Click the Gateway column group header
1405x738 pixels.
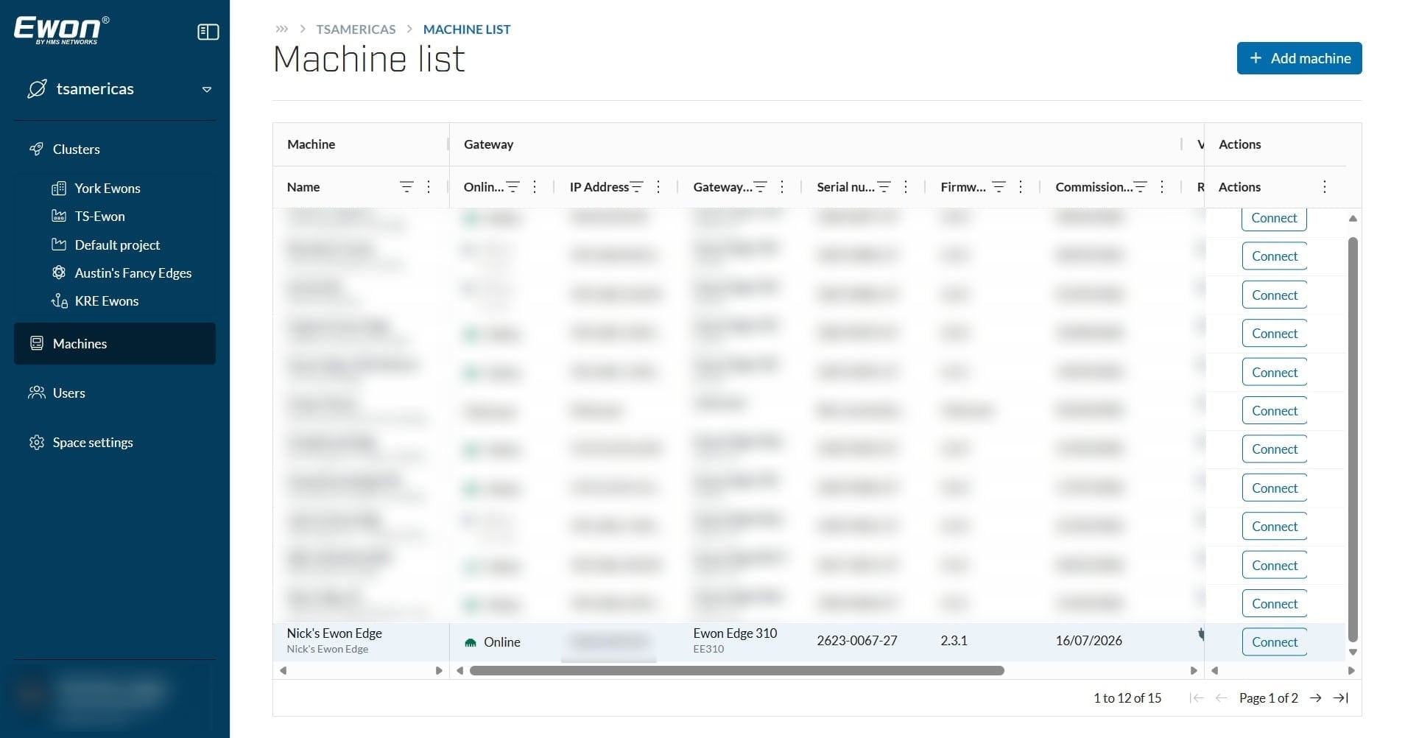point(488,144)
